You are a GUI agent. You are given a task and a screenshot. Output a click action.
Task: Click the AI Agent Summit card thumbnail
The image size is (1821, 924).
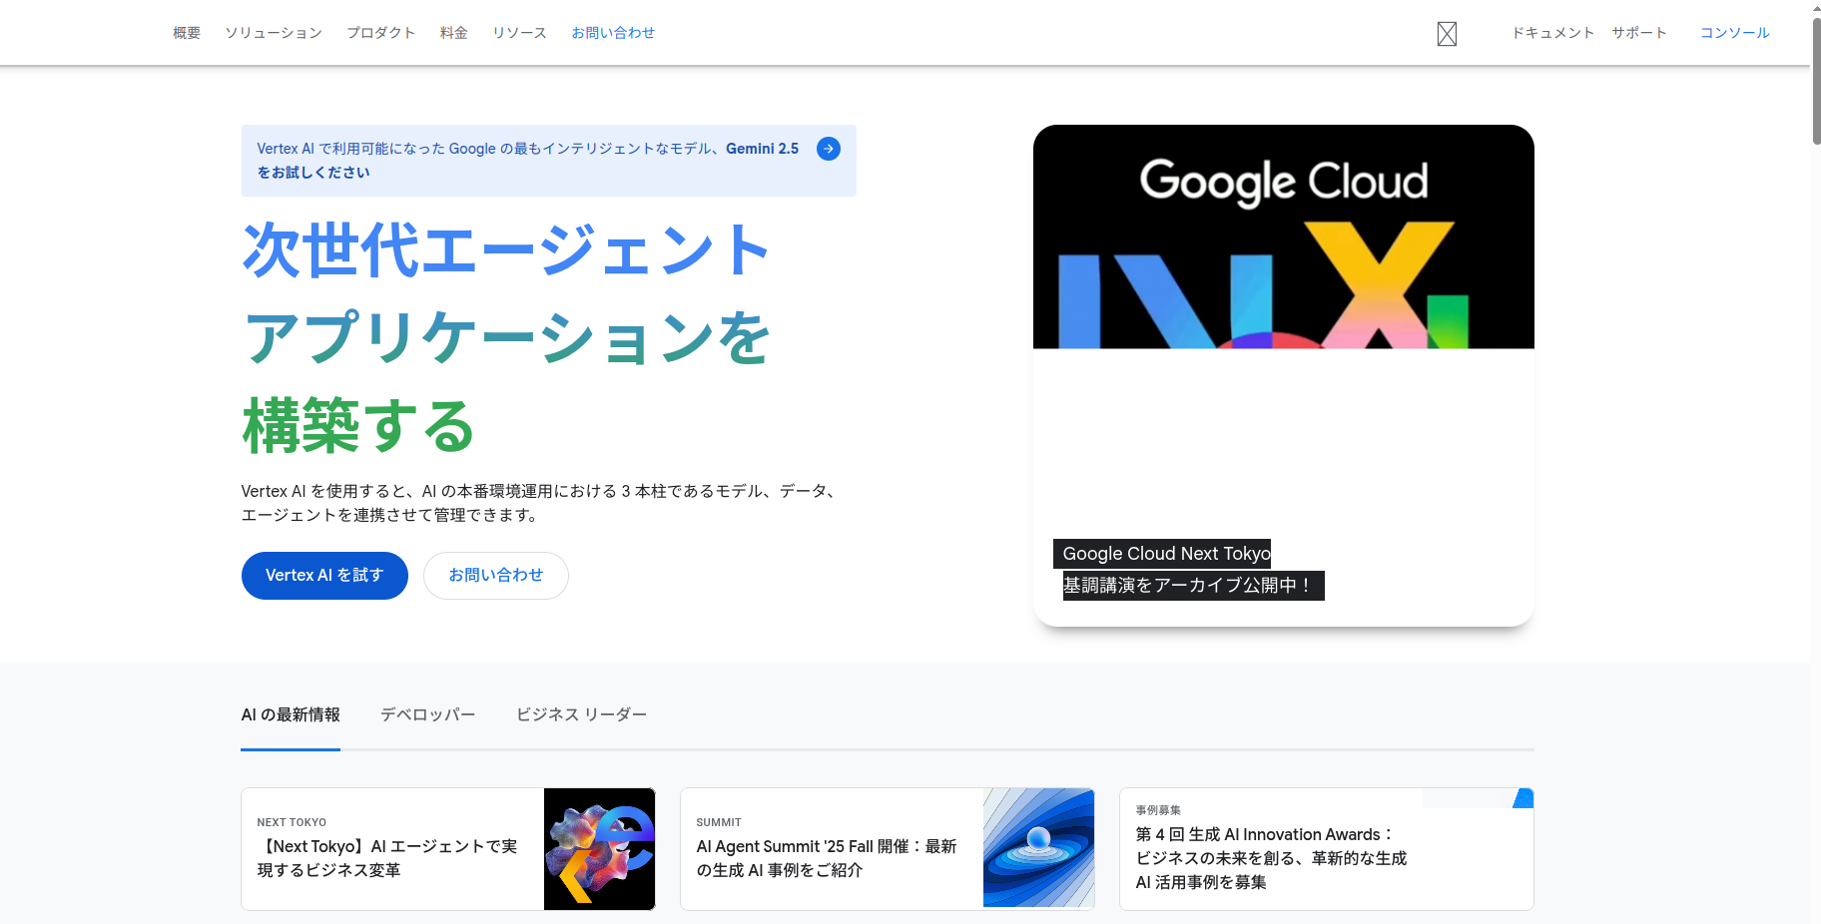point(1038,848)
